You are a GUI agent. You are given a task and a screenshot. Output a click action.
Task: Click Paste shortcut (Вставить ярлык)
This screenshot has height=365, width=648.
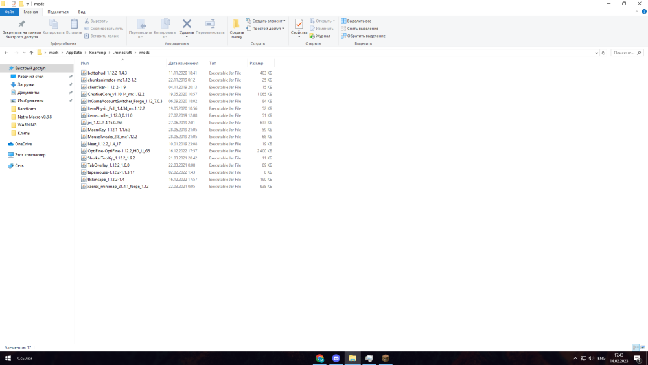click(101, 36)
